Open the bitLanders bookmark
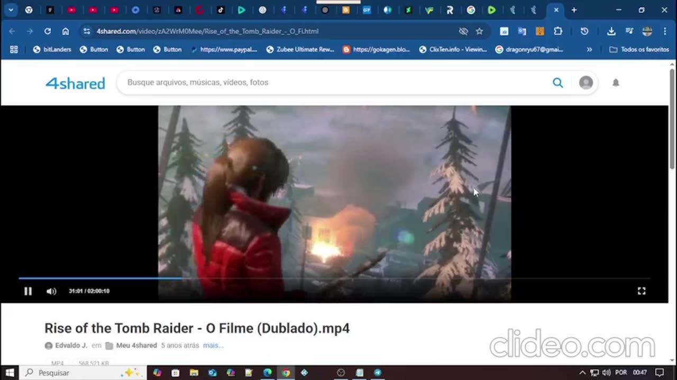This screenshot has height=380, width=677. coord(52,49)
